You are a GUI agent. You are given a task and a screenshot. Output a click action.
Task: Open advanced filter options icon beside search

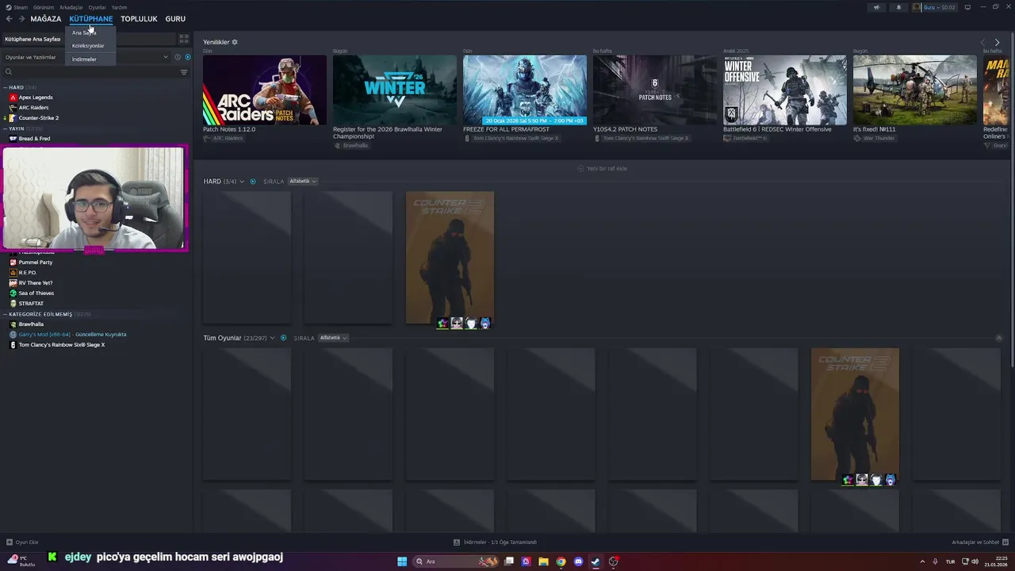[x=184, y=72]
